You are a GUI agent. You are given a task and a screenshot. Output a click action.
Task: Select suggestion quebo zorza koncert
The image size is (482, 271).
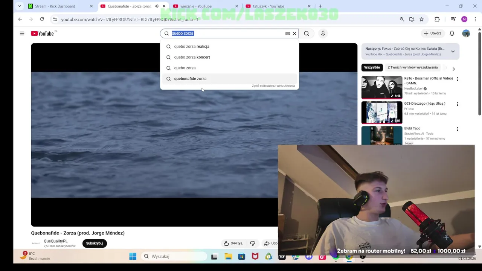pos(229,57)
